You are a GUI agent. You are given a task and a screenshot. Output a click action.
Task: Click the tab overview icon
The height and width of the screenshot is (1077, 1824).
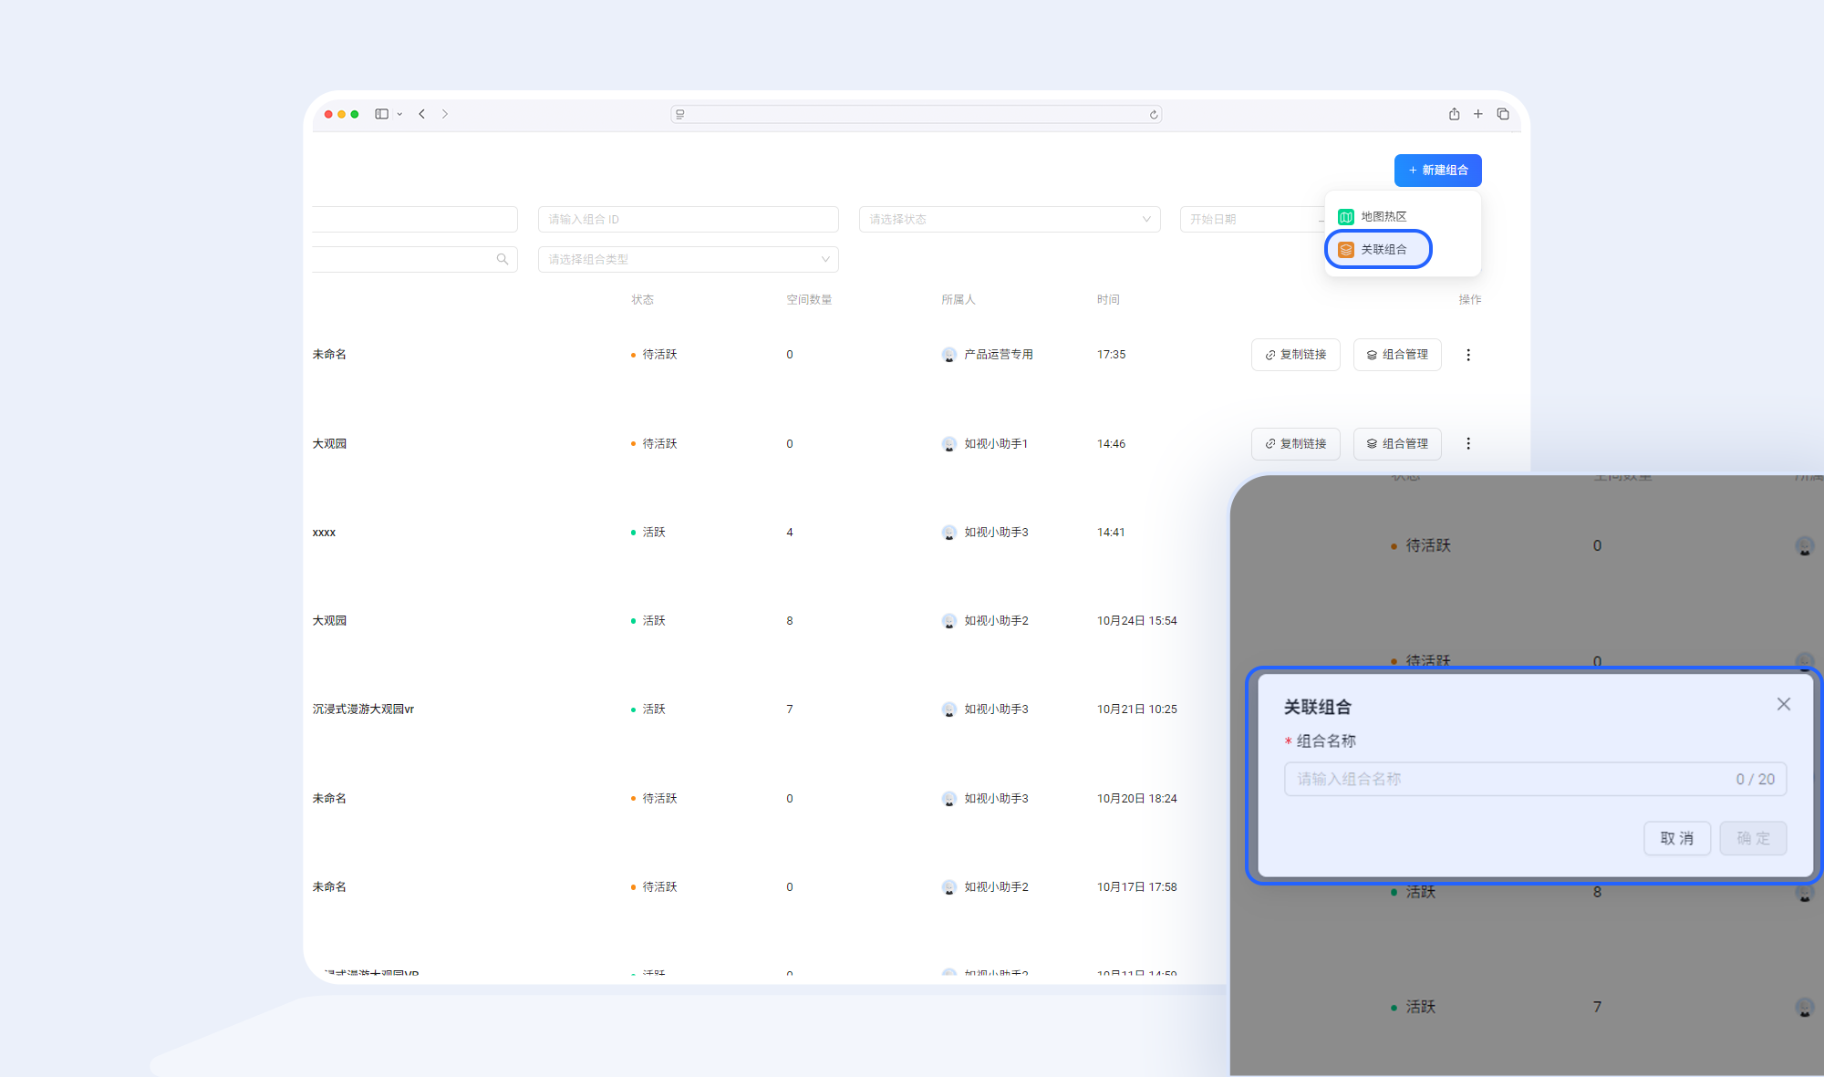(x=1503, y=114)
